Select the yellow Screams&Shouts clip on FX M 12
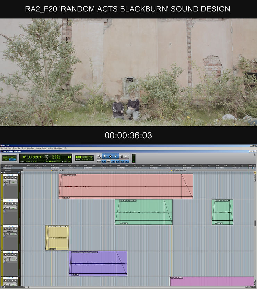This screenshot has height=289, width=257. pyautogui.click(x=57, y=238)
